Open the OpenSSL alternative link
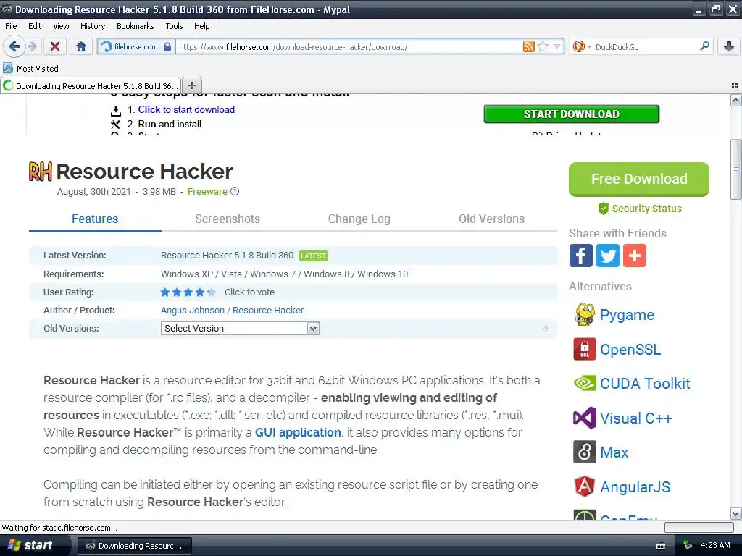Image resolution: width=742 pixels, height=556 pixels. [x=630, y=350]
